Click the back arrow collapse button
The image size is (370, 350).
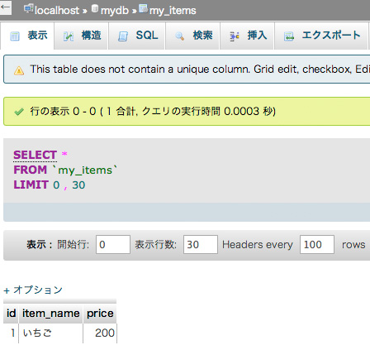tap(5, 7)
